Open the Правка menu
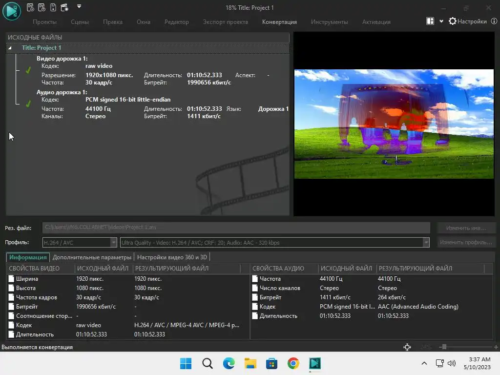This screenshot has height=375, width=500. coord(113,22)
